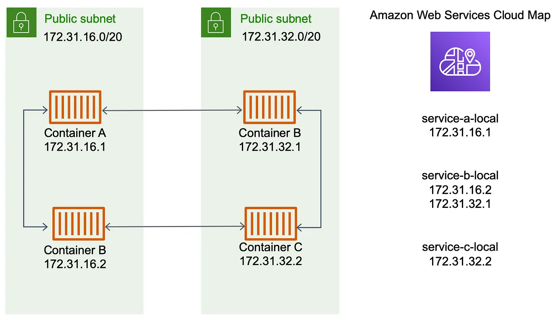Click the Container A name label

click(75, 133)
